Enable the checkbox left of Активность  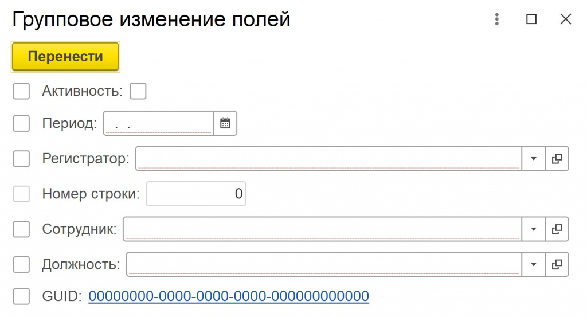click(21, 91)
